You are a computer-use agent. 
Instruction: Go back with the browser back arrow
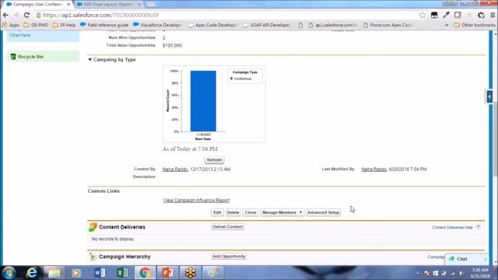5,15
